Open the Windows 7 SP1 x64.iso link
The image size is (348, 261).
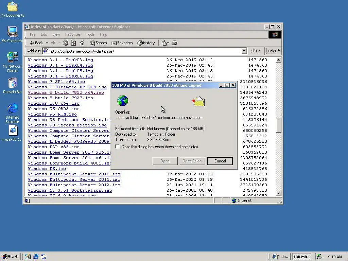click(56, 82)
